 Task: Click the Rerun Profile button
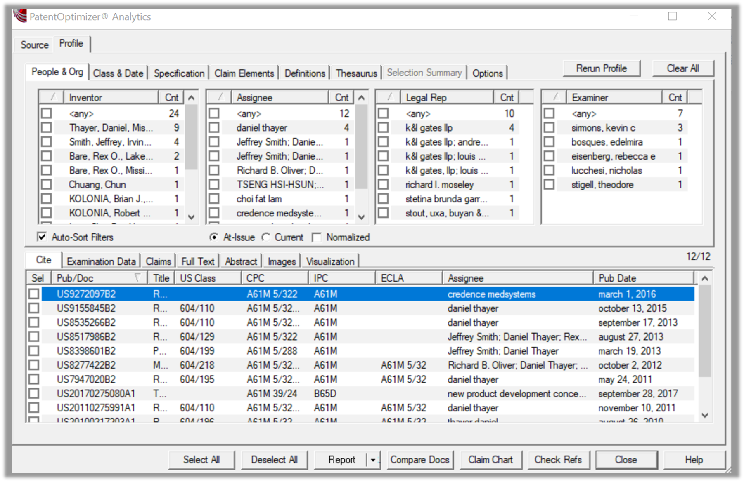click(x=602, y=68)
